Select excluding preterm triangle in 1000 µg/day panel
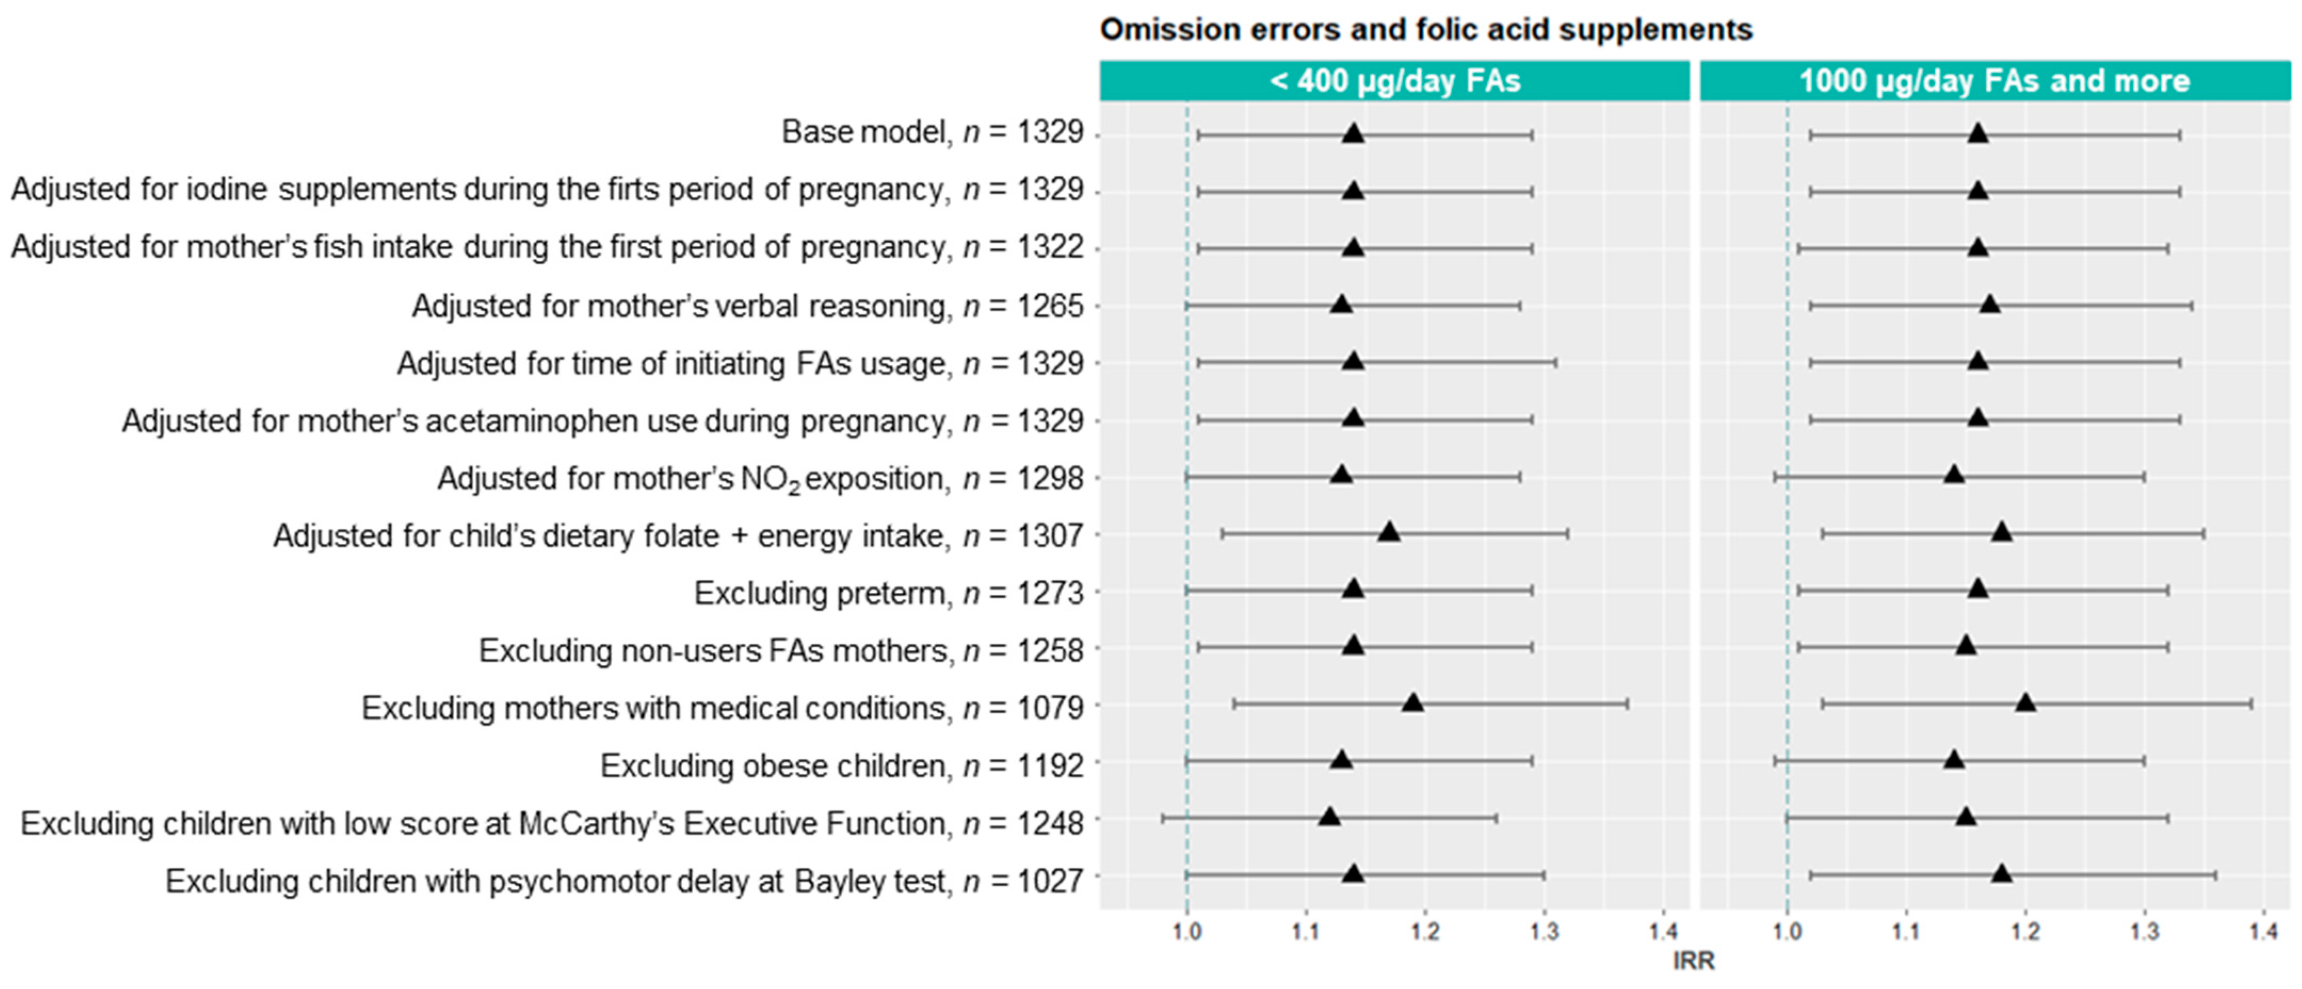2302x989 pixels. [x=1977, y=589]
